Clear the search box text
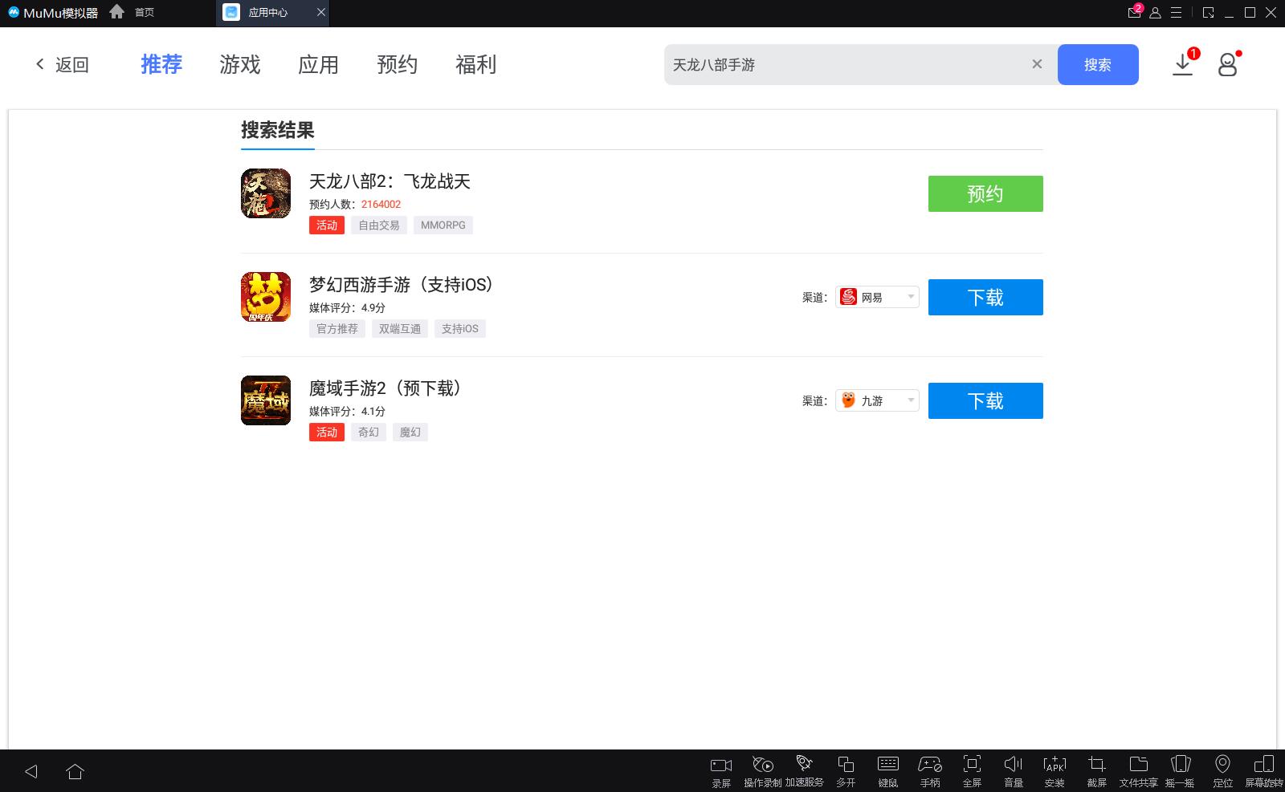 [x=1037, y=64]
